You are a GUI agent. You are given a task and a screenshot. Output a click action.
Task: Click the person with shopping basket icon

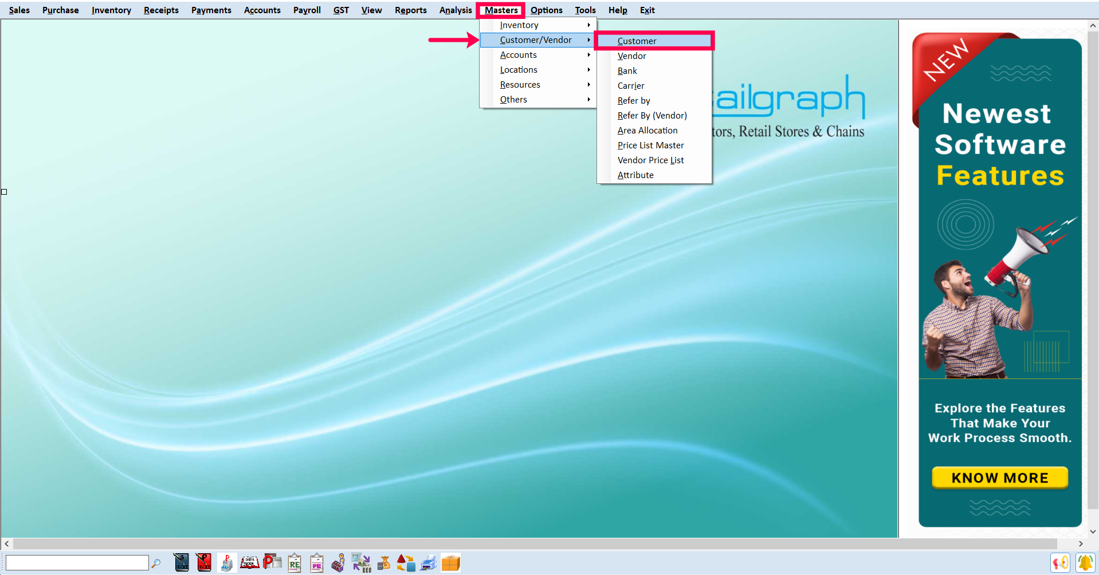point(339,563)
